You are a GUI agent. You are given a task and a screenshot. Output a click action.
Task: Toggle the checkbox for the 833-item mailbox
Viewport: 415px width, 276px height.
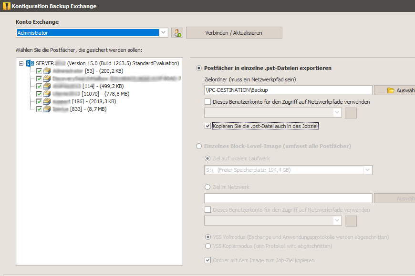click(39, 109)
